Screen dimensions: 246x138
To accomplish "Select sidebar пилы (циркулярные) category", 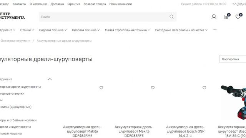I will point(16,107).
